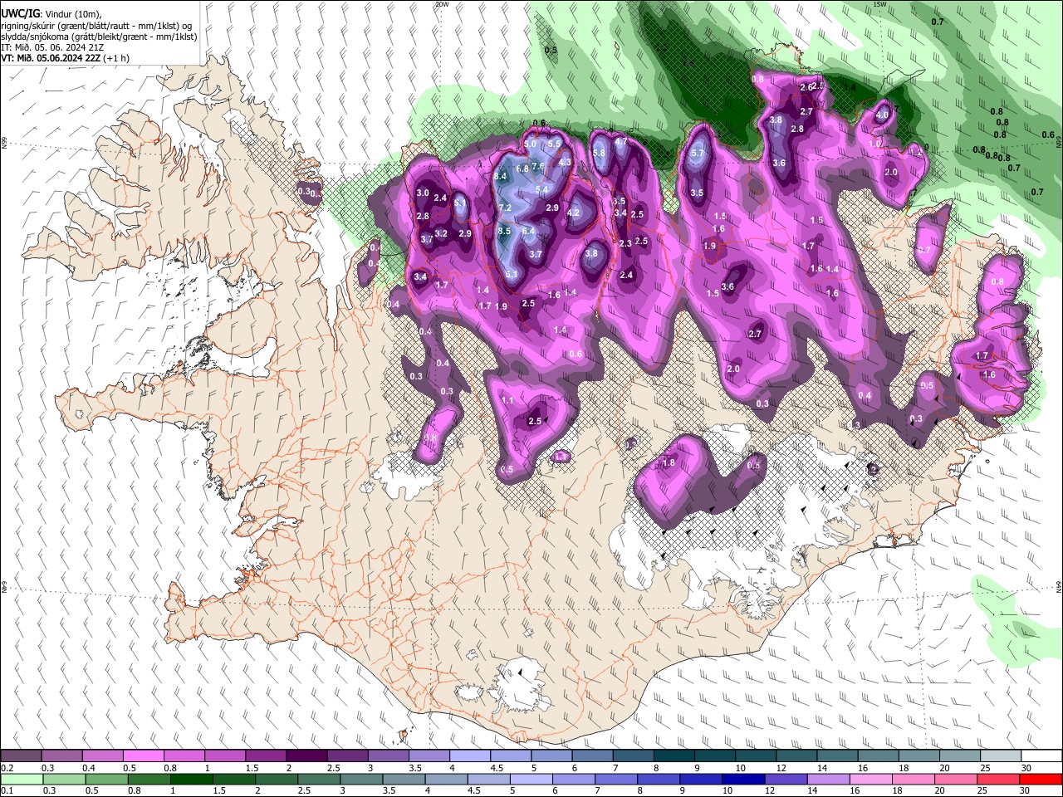
Task: Click the 5.7 value label
Action: (698, 154)
